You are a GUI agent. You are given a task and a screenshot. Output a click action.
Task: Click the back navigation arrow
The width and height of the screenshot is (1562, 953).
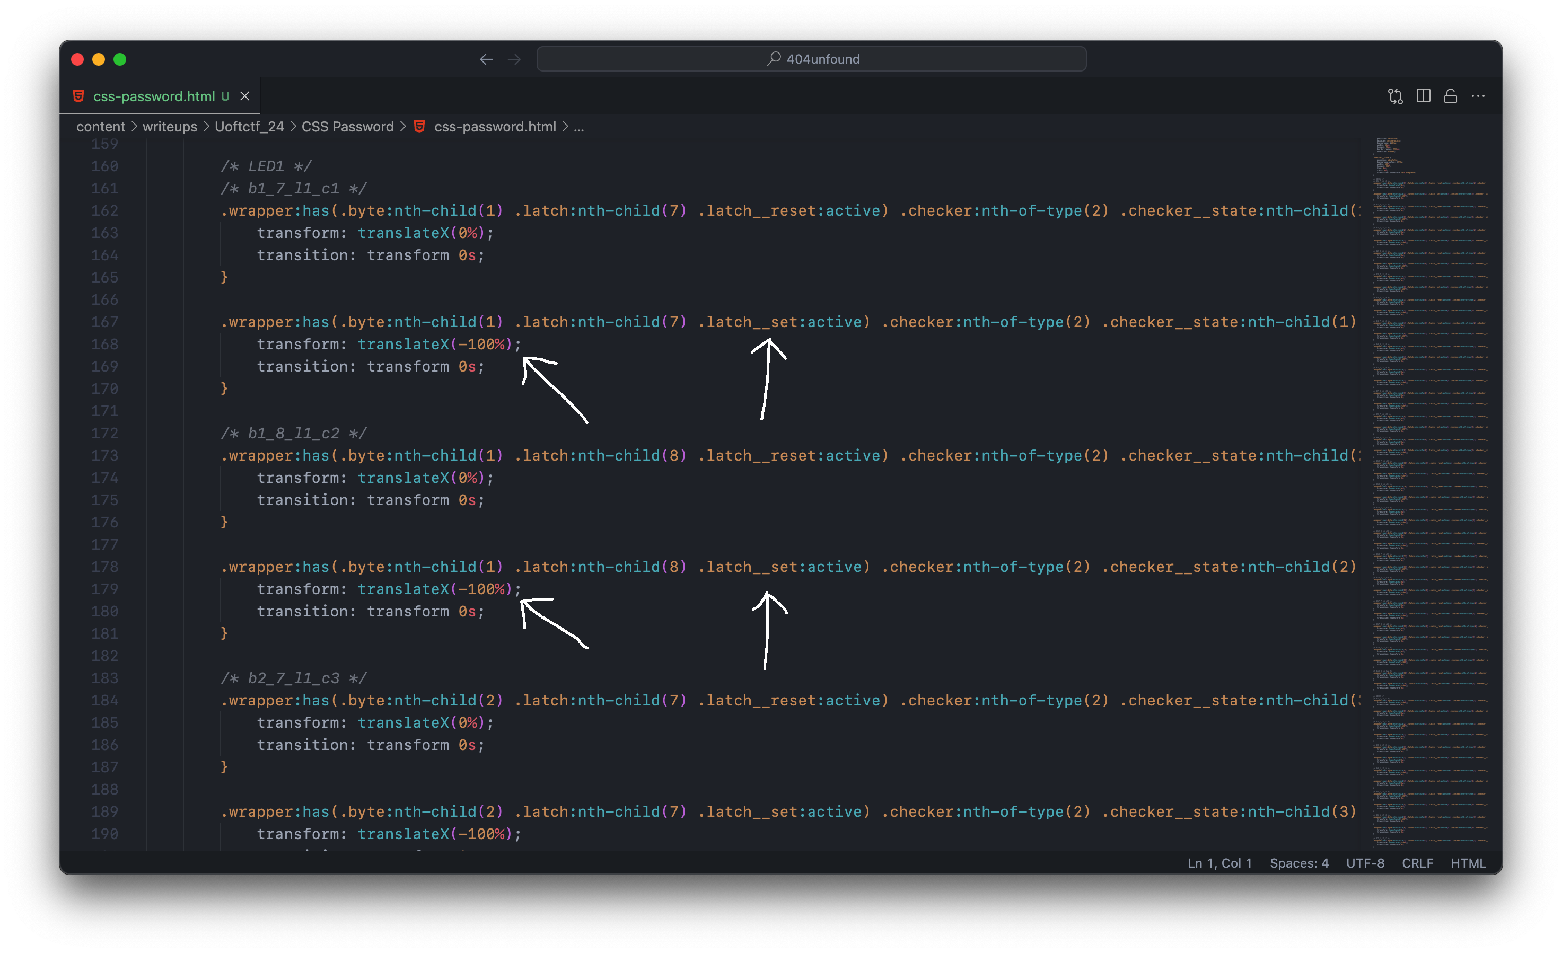(486, 59)
